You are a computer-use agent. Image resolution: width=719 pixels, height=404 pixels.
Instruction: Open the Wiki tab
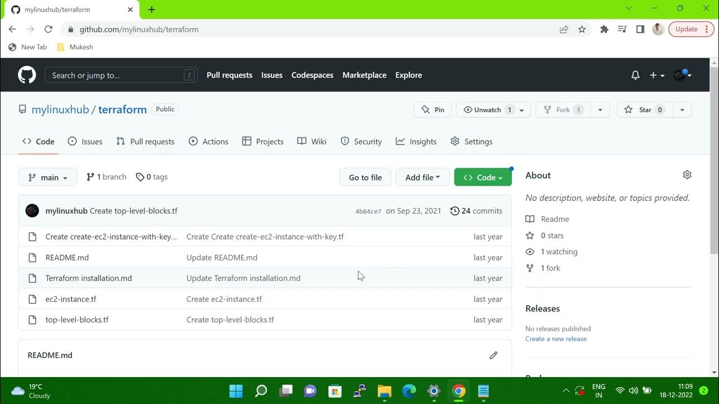(312, 141)
